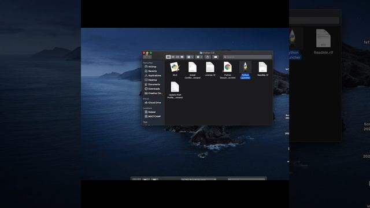Open iCloud Drive in the sidebar
Viewport: 370px width, 208px height.
point(153,103)
